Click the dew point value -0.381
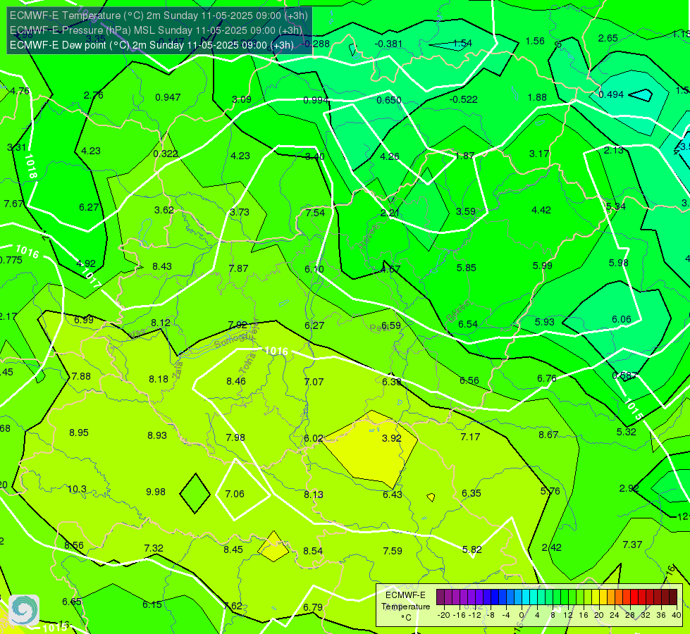This screenshot has width=690, height=634. pyautogui.click(x=388, y=44)
